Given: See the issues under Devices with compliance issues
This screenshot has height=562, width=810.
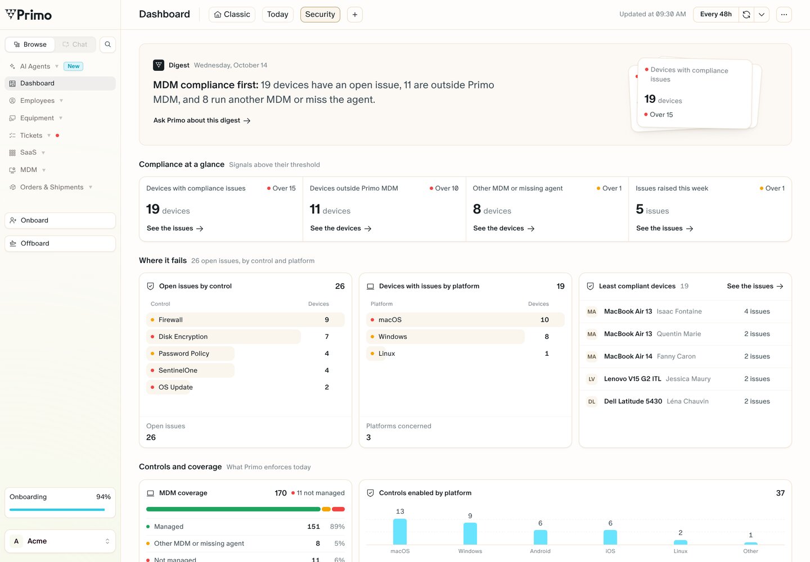Looking at the screenshot, I should 175,229.
